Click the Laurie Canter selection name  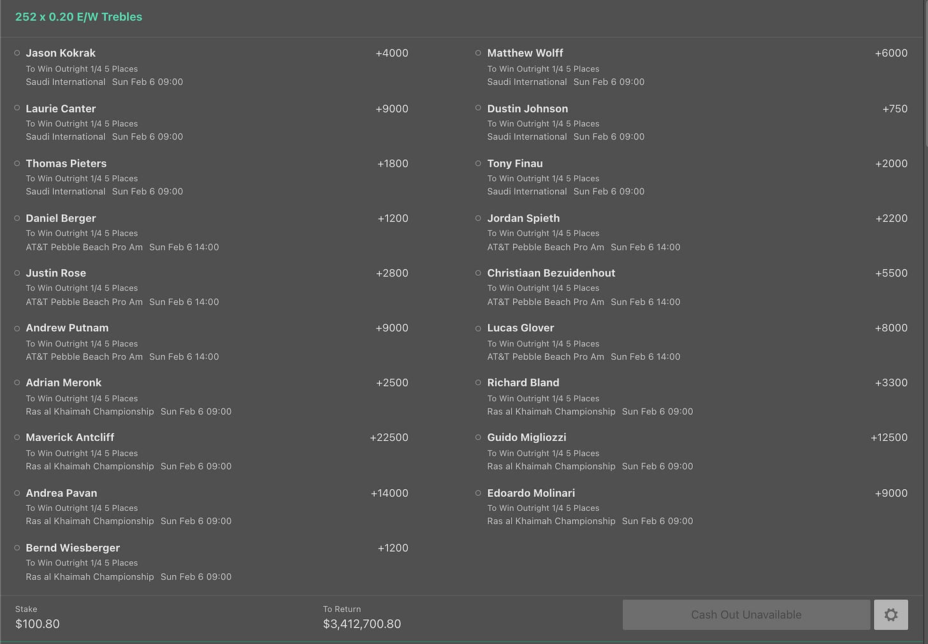(61, 108)
